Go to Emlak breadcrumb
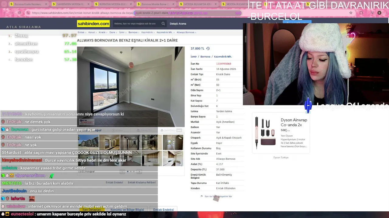The width and height of the screenshot is (389, 218). pyautogui.click(x=81, y=32)
